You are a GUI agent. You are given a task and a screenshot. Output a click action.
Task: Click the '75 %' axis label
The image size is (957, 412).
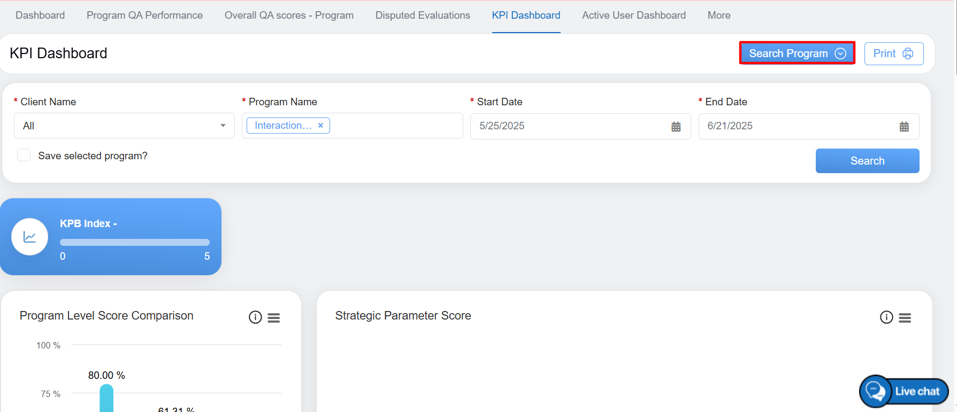[50, 394]
